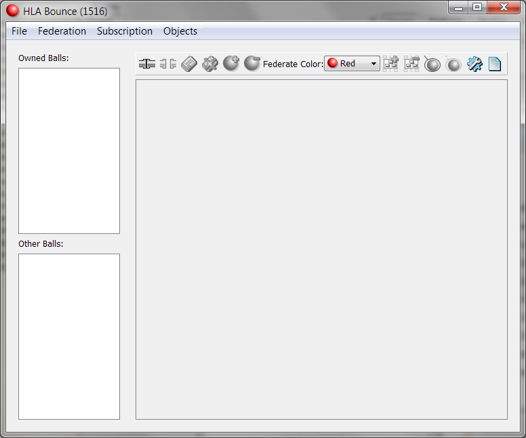Viewport: 526px width, 438px height.
Task: Expand the Federate Color dropdown
Action: (x=352, y=64)
